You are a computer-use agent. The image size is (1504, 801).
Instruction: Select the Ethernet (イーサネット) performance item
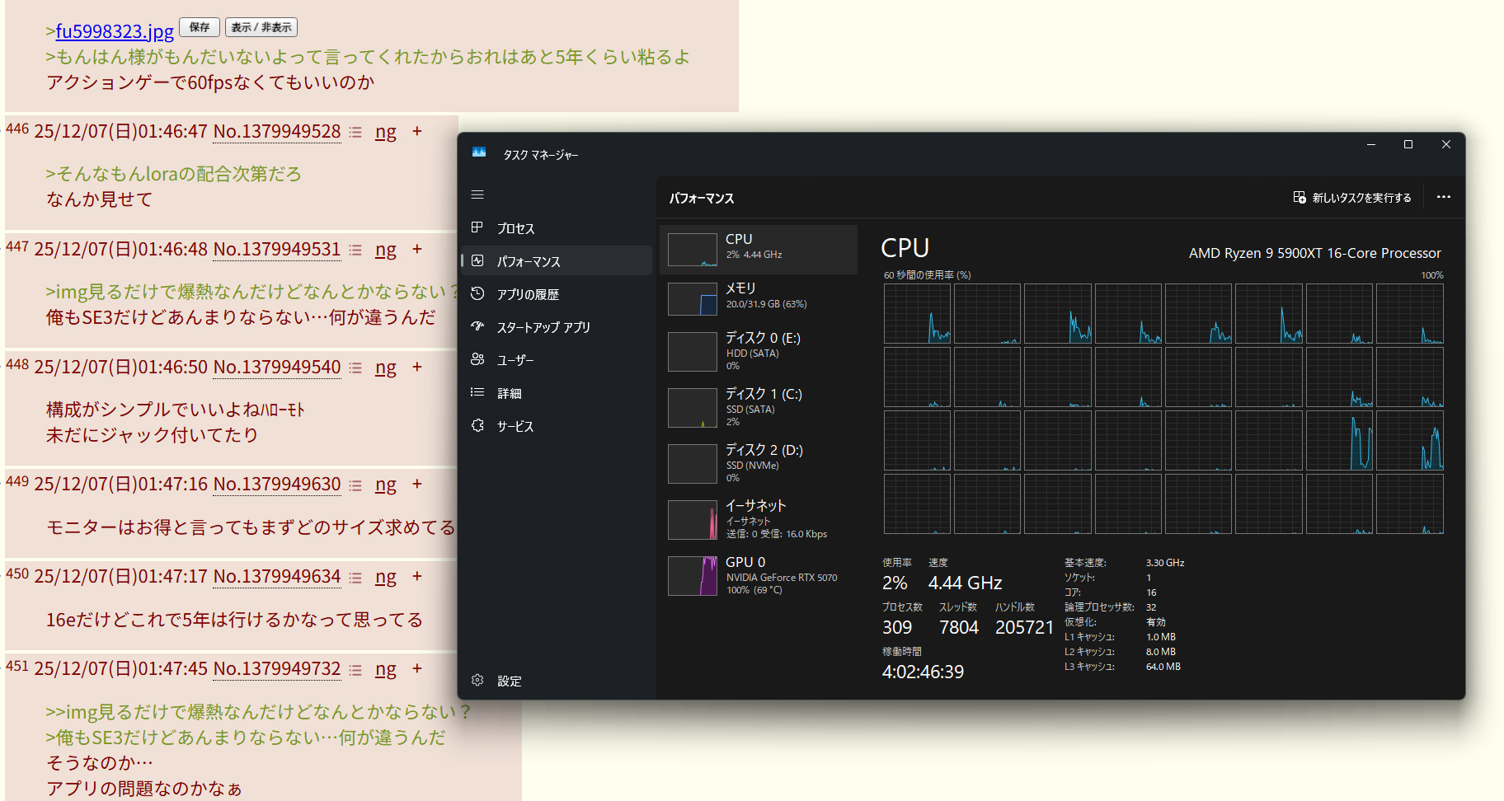(x=759, y=519)
